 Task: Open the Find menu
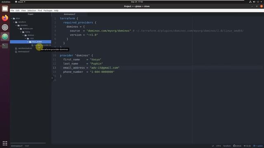tap(40, 10)
